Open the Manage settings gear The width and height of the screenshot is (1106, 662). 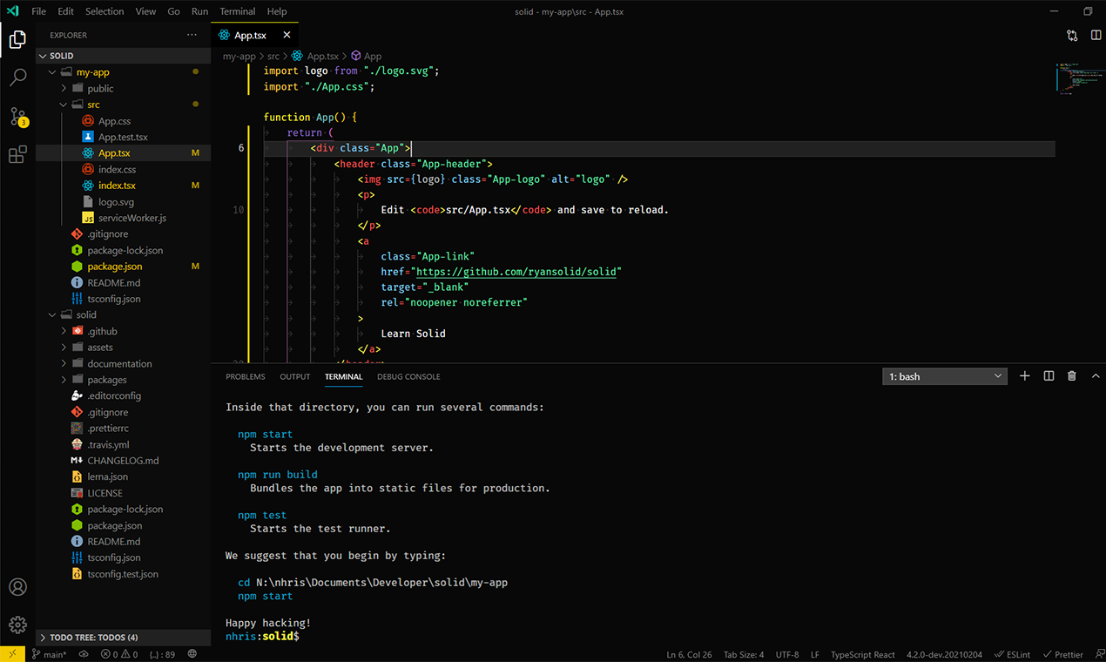17,625
